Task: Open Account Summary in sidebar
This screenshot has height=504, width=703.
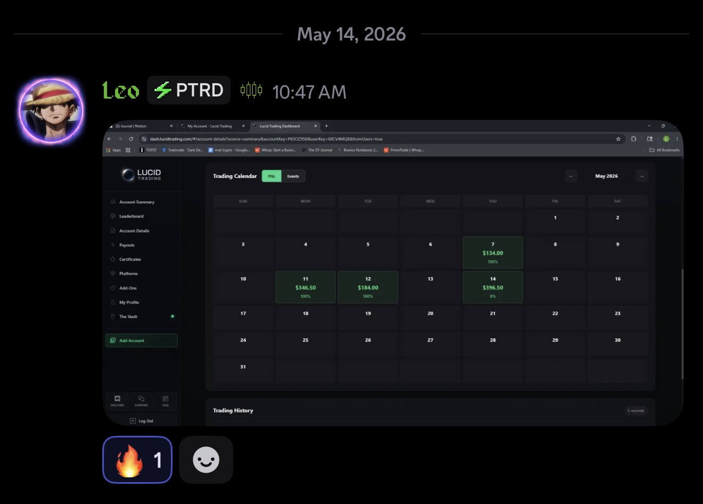Action: pos(137,202)
